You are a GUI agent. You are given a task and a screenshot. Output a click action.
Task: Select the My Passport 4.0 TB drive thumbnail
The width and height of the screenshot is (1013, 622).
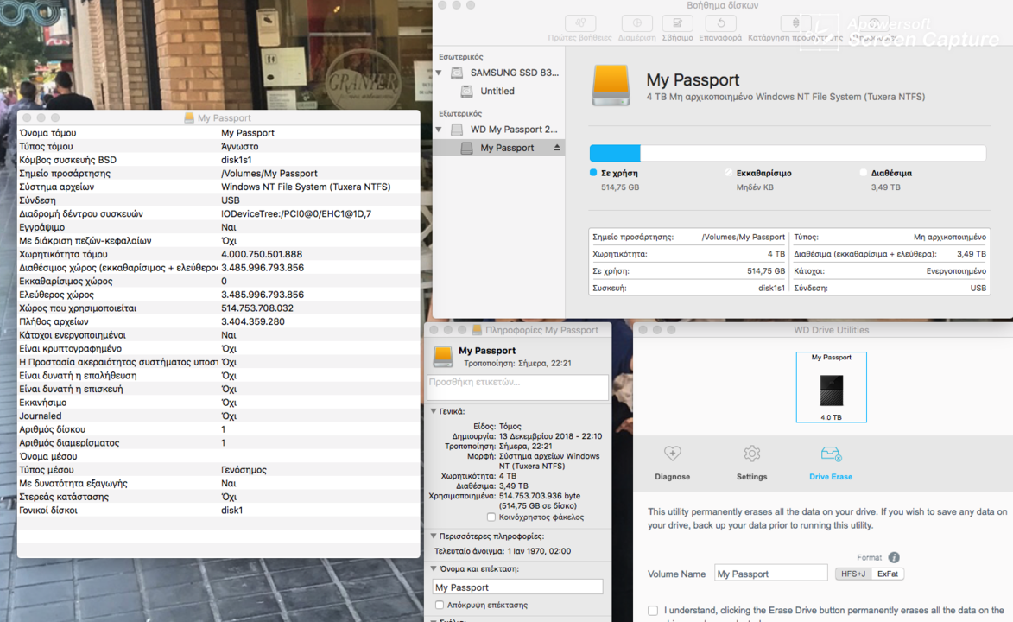tap(832, 387)
